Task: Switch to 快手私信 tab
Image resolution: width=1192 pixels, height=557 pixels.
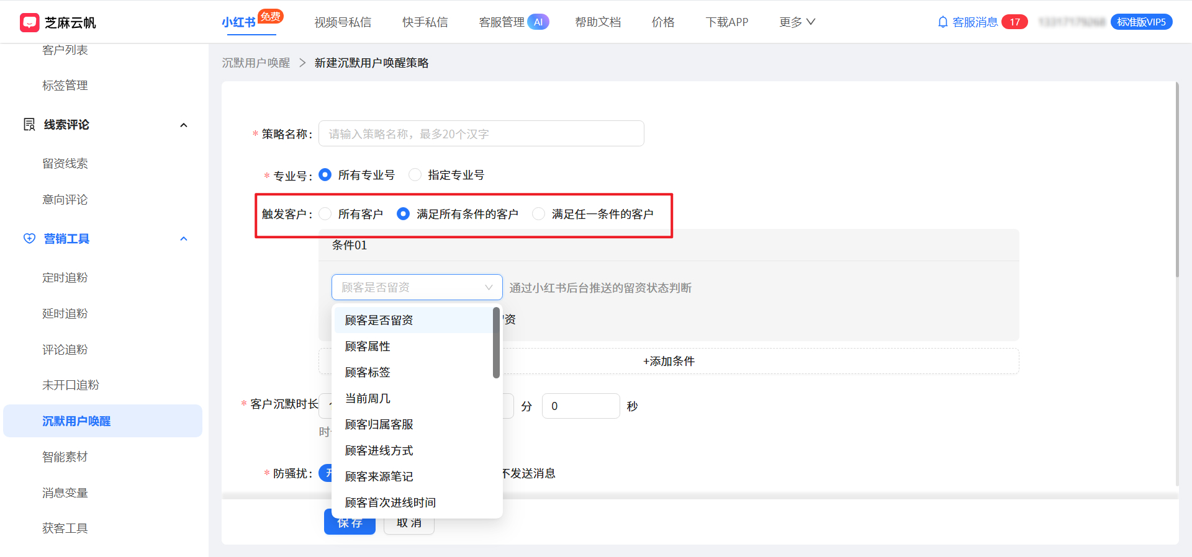Action: [x=425, y=22]
